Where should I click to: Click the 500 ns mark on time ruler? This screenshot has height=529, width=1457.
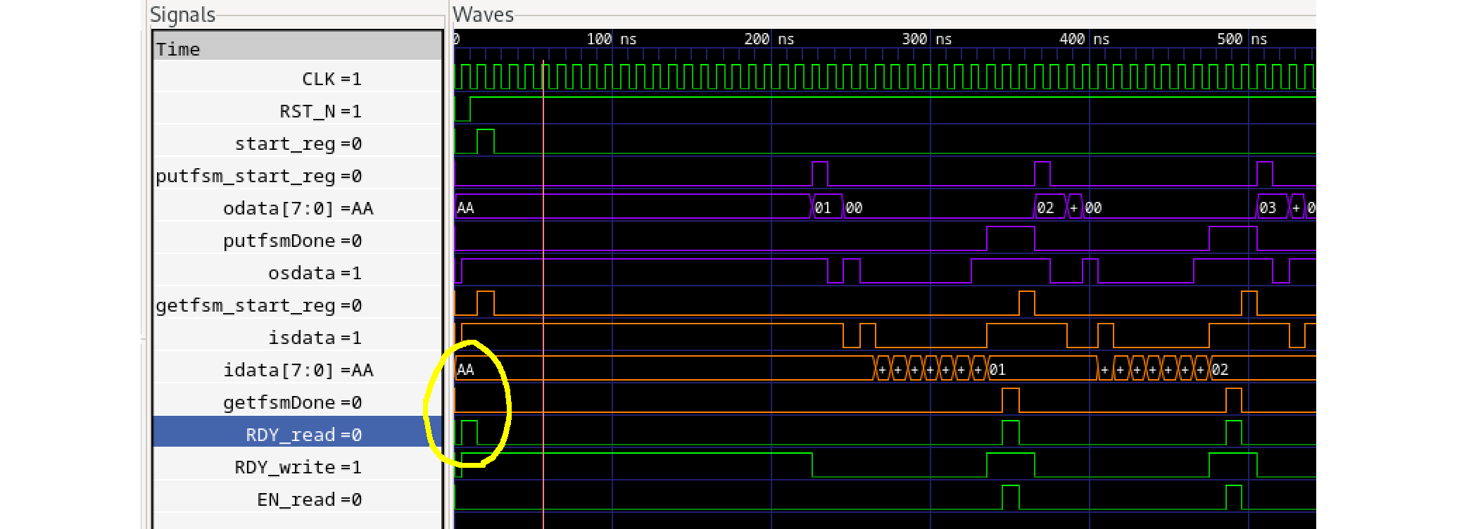pyautogui.click(x=1248, y=39)
